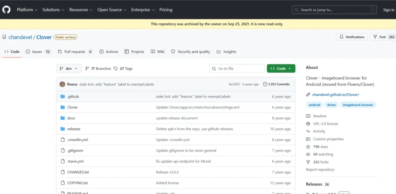Open the Readme link in About
396x194 pixels.
[x=319, y=116]
